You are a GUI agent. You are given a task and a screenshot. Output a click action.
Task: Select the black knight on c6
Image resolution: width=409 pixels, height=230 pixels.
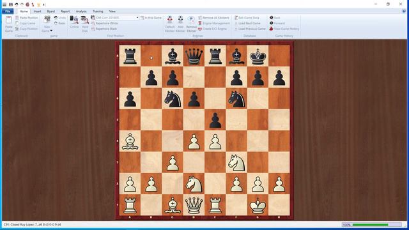tap(173, 98)
